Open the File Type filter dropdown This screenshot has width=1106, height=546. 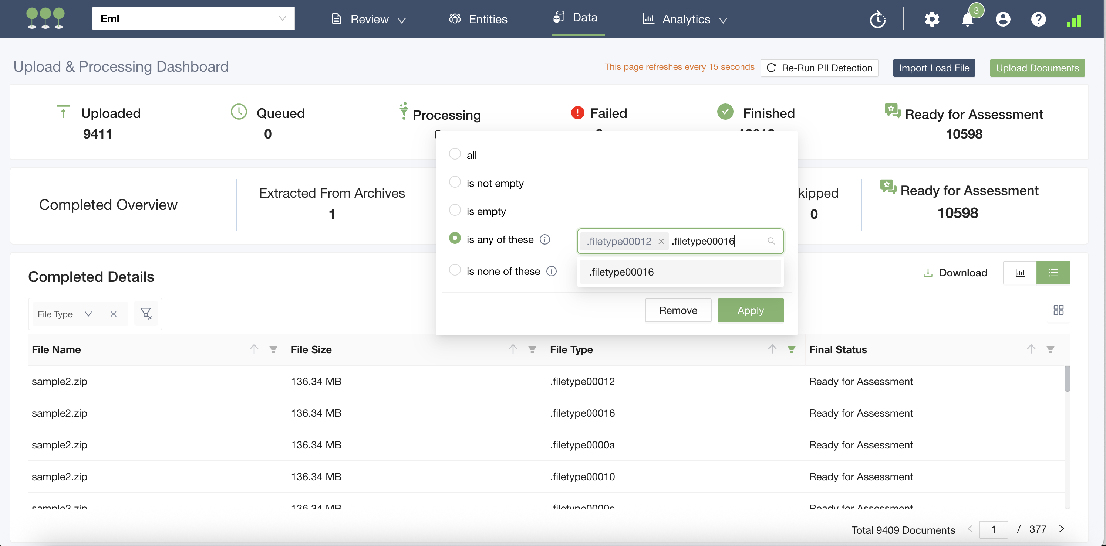click(x=64, y=314)
